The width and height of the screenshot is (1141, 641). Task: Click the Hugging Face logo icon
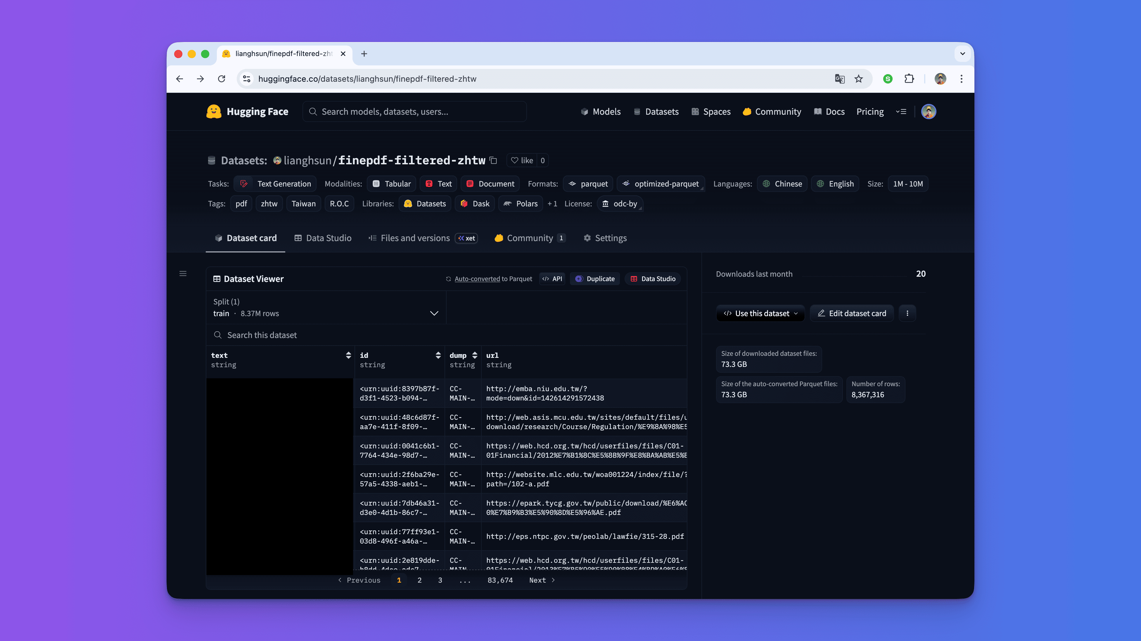click(213, 112)
